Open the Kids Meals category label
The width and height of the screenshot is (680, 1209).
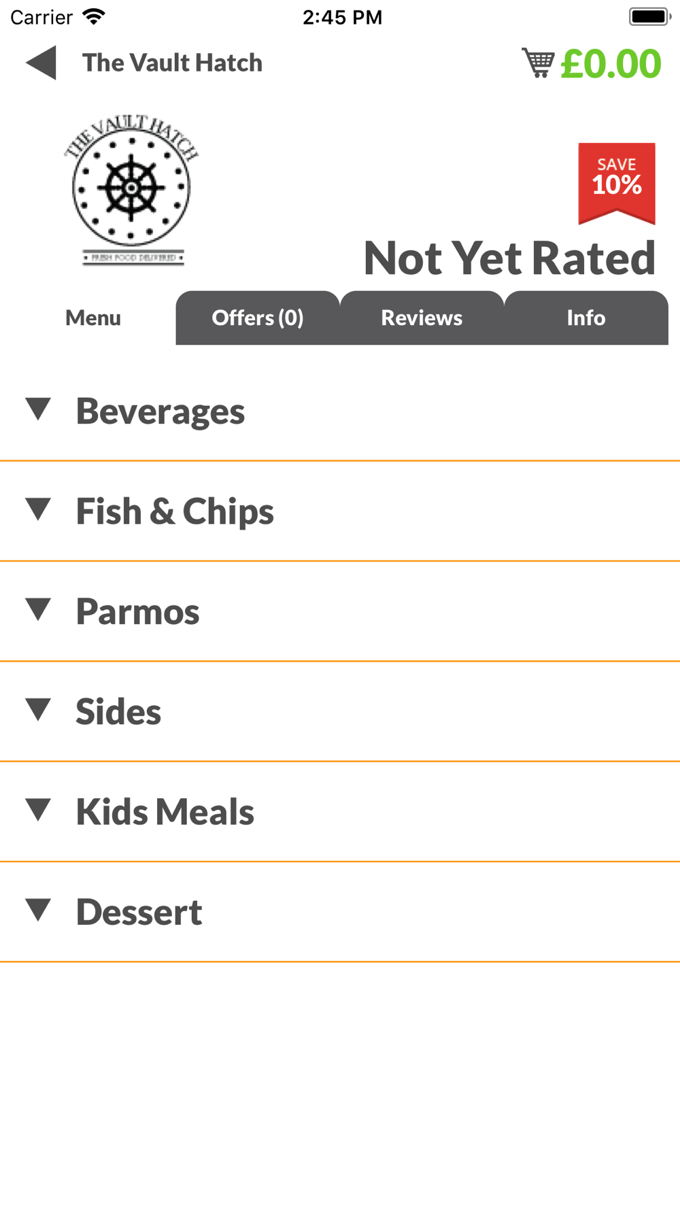165,812
